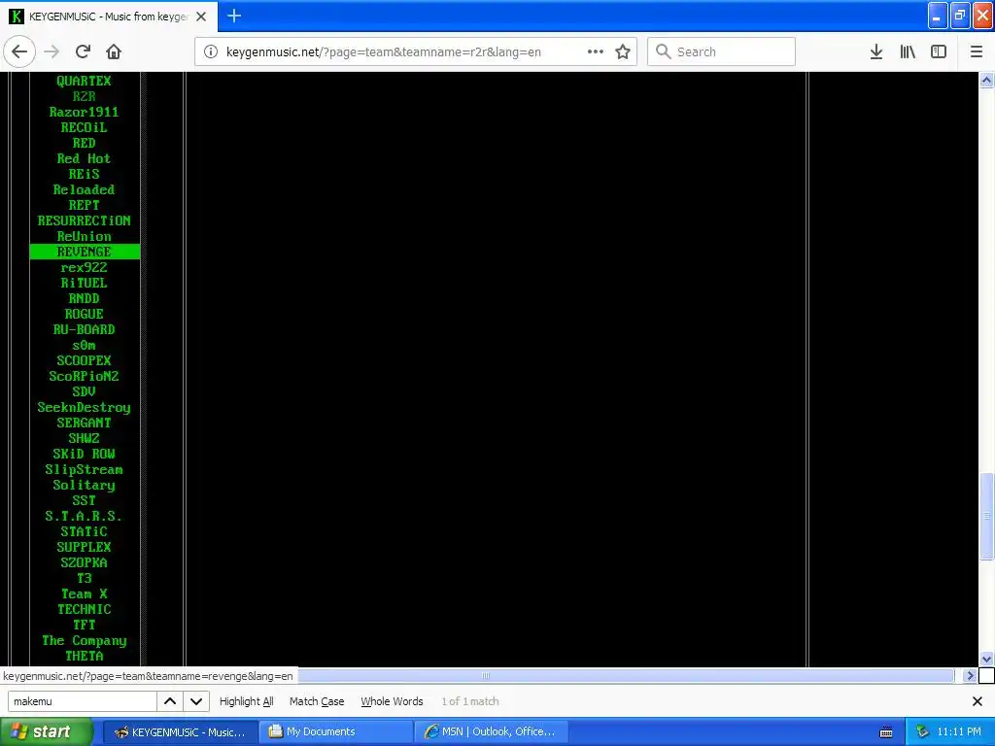
Task: Click the vertical scrollbar up arrow
Action: click(x=986, y=80)
